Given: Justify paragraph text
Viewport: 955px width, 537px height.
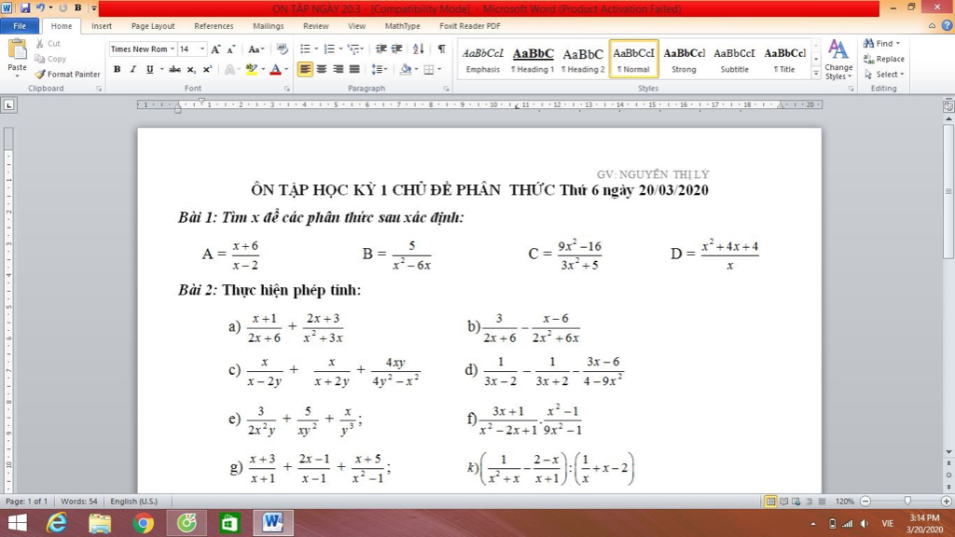Looking at the screenshot, I should point(354,69).
